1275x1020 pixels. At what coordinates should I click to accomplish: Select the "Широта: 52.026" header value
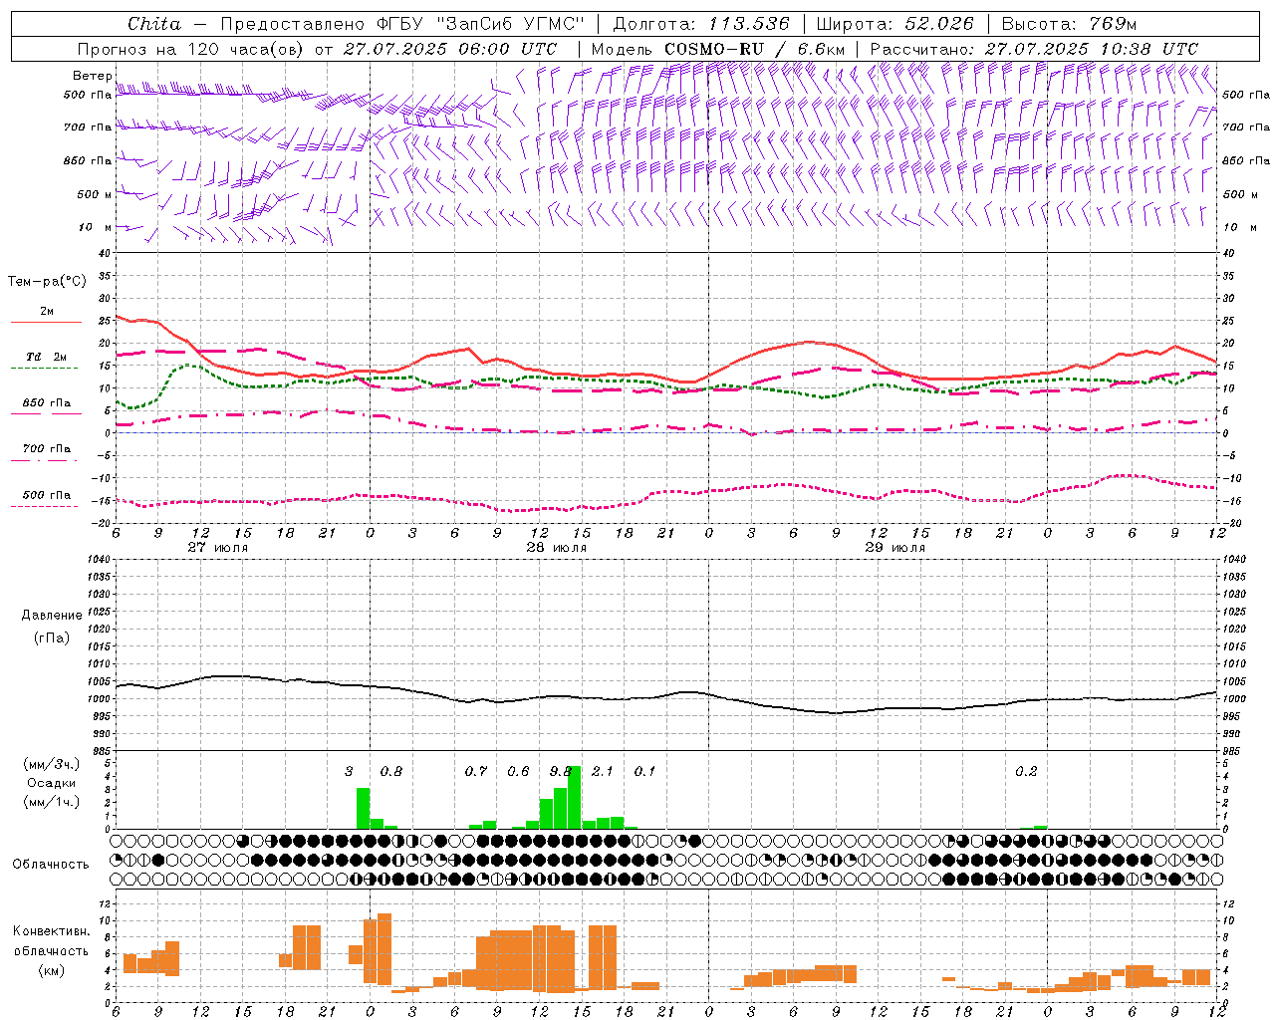click(894, 24)
